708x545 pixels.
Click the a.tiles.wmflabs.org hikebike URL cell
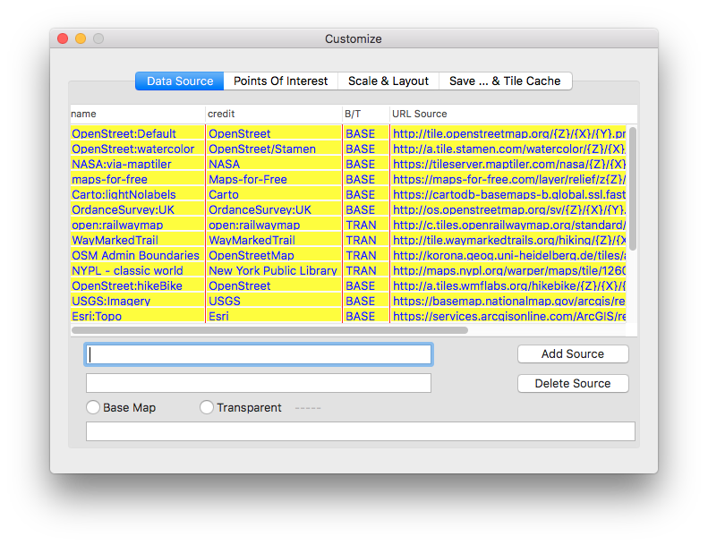click(508, 285)
